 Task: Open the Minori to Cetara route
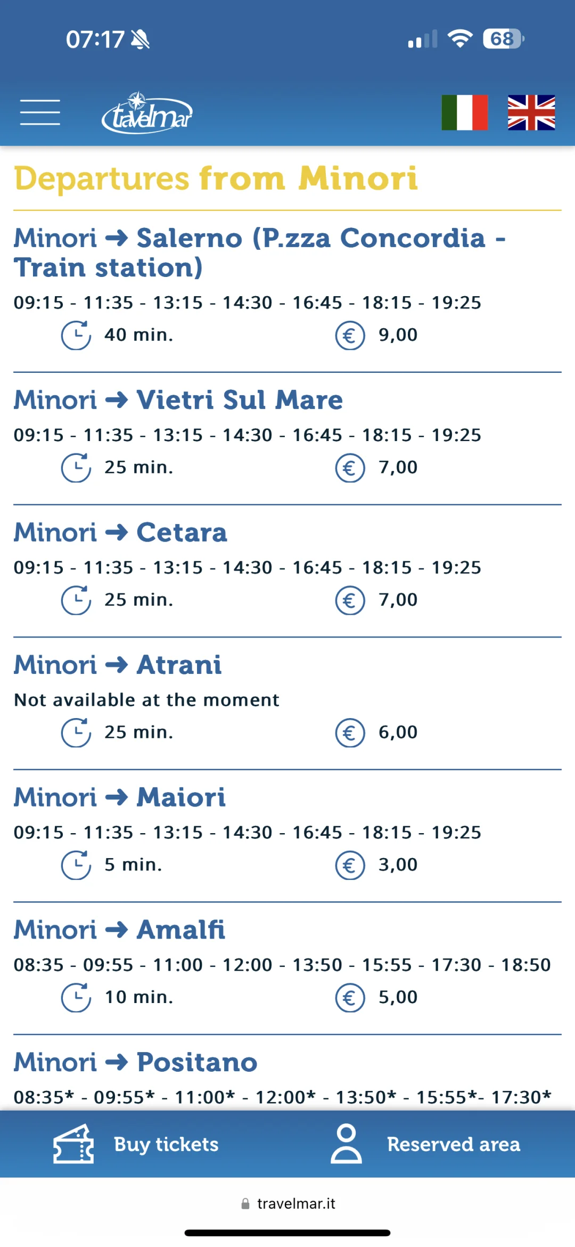coord(120,533)
